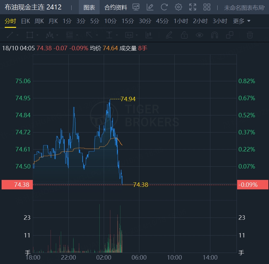Choose the 1小时 interval button
The height and width of the screenshot is (264, 269).
181,21
